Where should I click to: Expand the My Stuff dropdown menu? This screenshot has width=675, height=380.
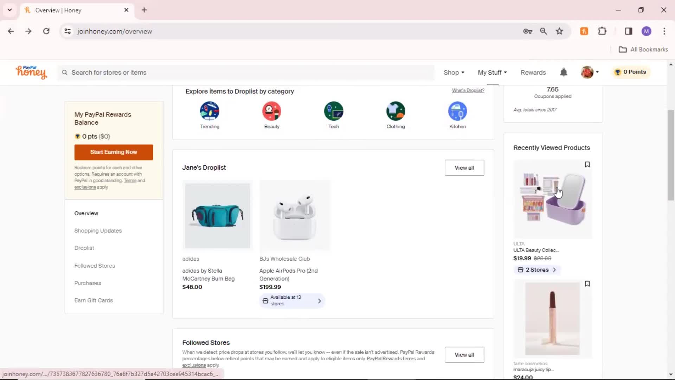coord(492,72)
